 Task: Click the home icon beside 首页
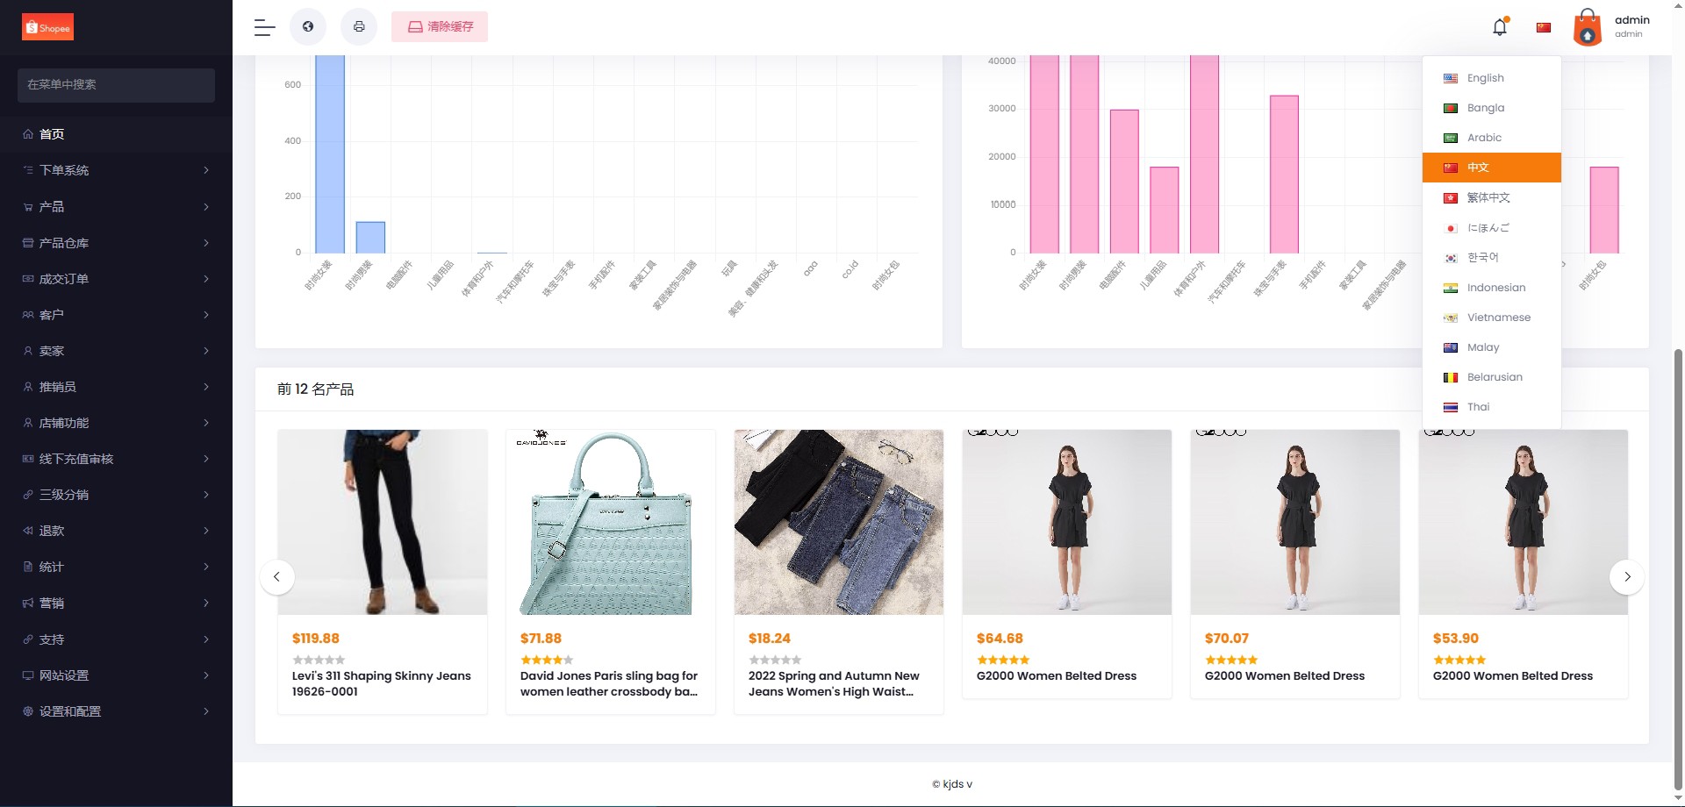point(28,134)
